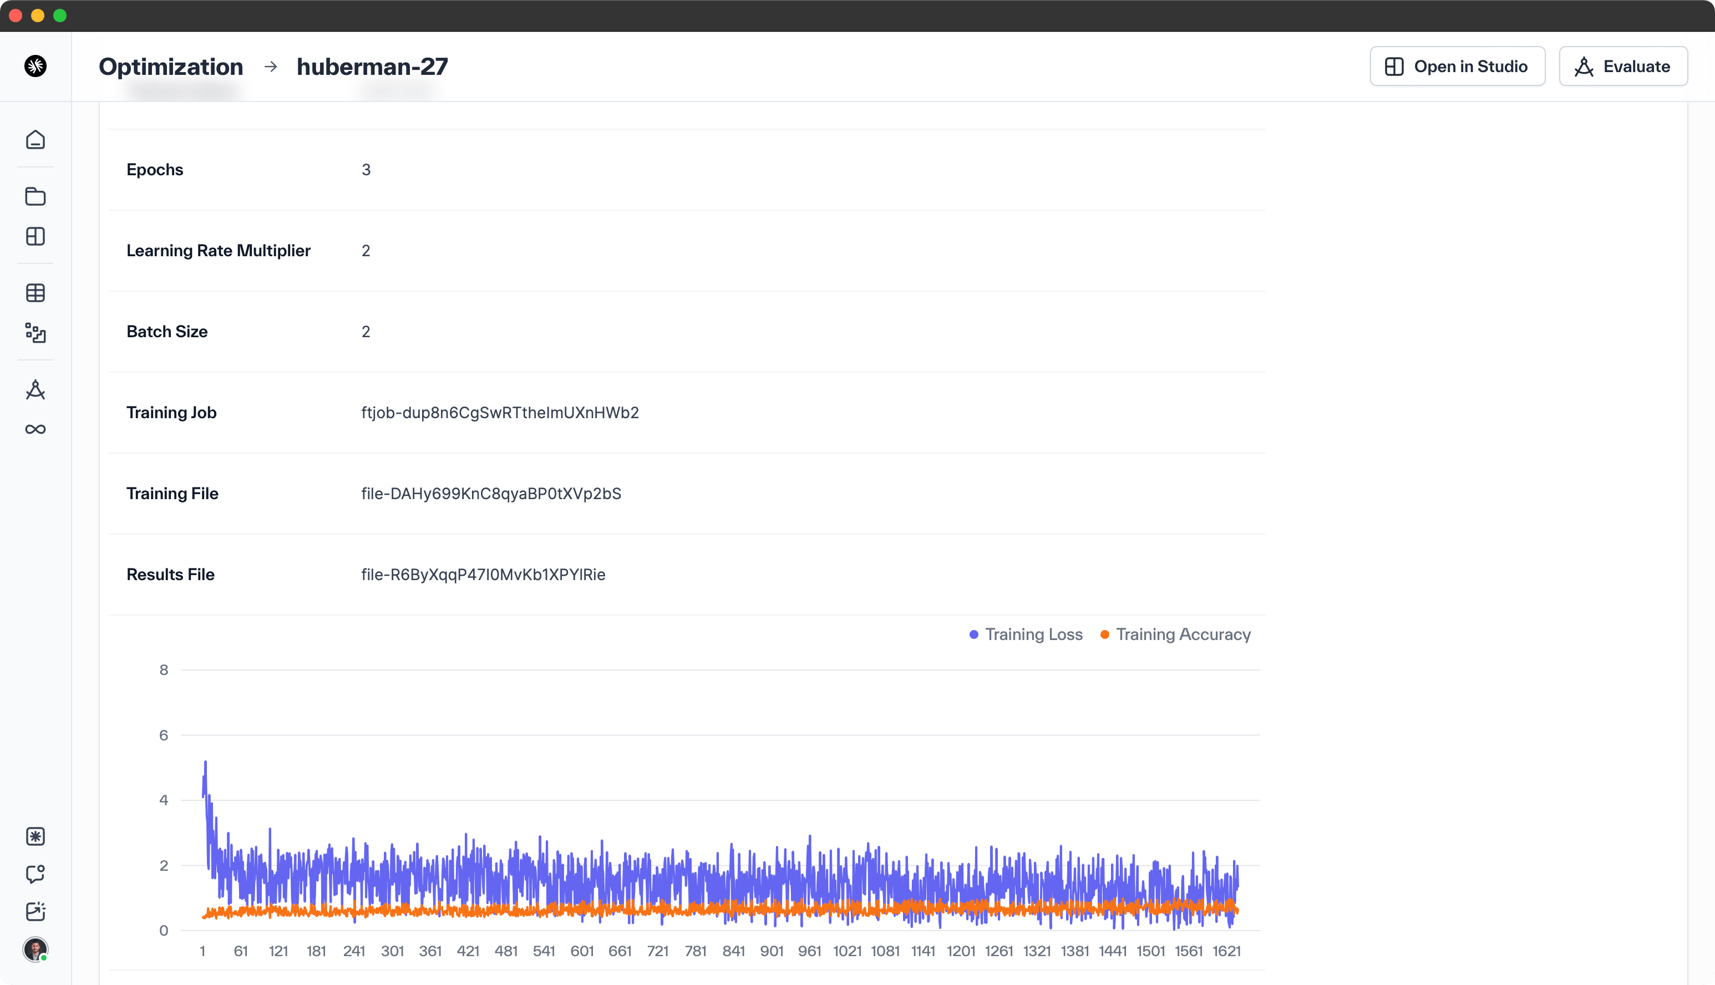Click the share/export icon near bottom sidebar
Image resolution: width=1715 pixels, height=985 pixels.
tap(35, 911)
